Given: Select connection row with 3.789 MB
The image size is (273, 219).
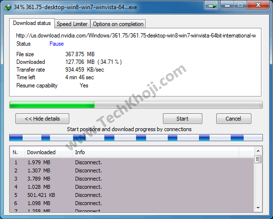Looking at the screenshot, I should pyautogui.click(x=132, y=179).
